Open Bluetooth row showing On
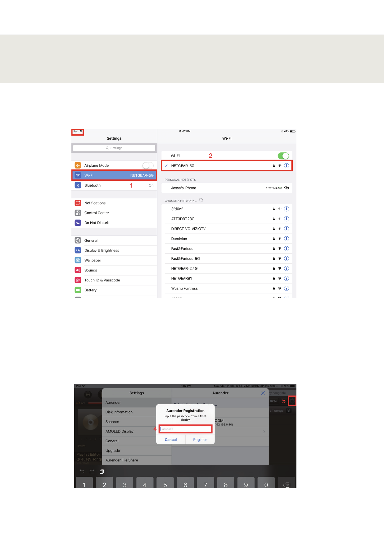Screen dimensions: 384x538 point(114,185)
